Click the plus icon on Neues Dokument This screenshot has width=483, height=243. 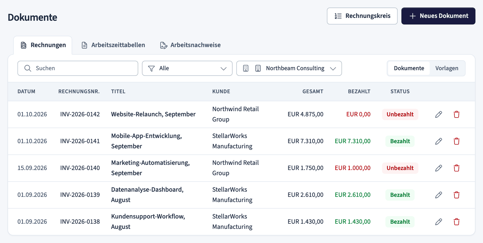click(413, 16)
